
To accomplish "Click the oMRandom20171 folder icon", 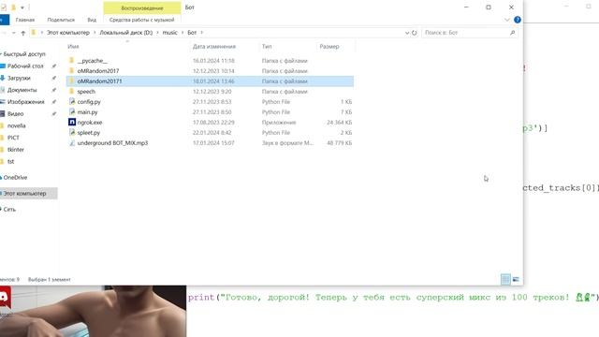I will click(71, 81).
